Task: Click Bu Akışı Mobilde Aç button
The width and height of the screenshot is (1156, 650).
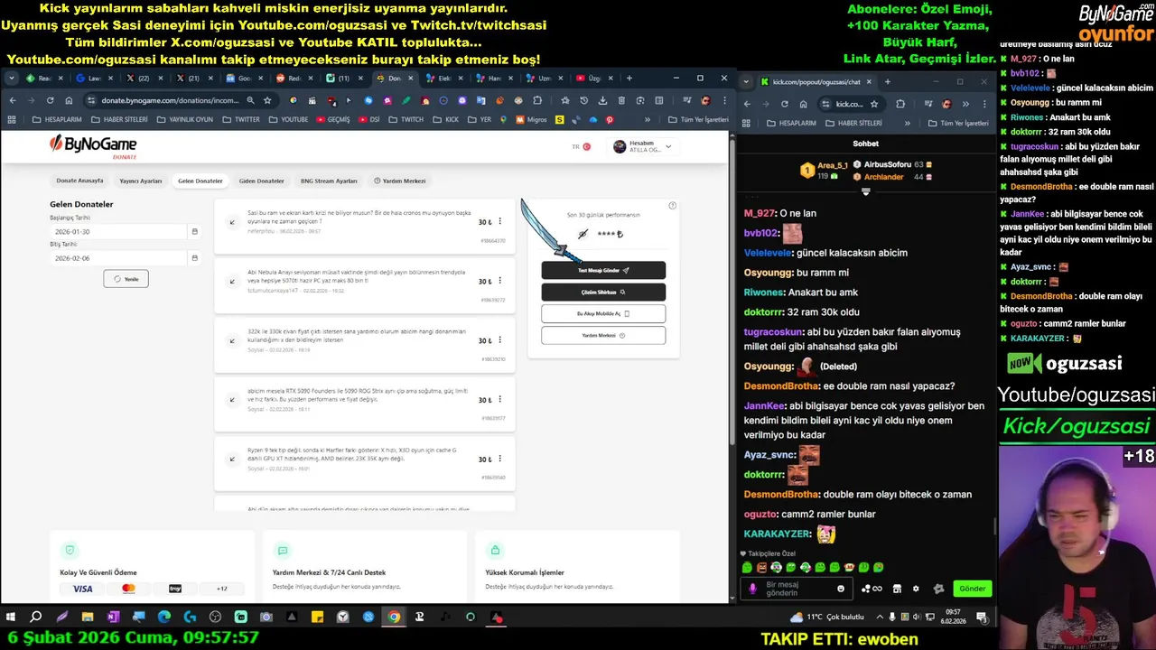Action: pyautogui.click(x=603, y=314)
